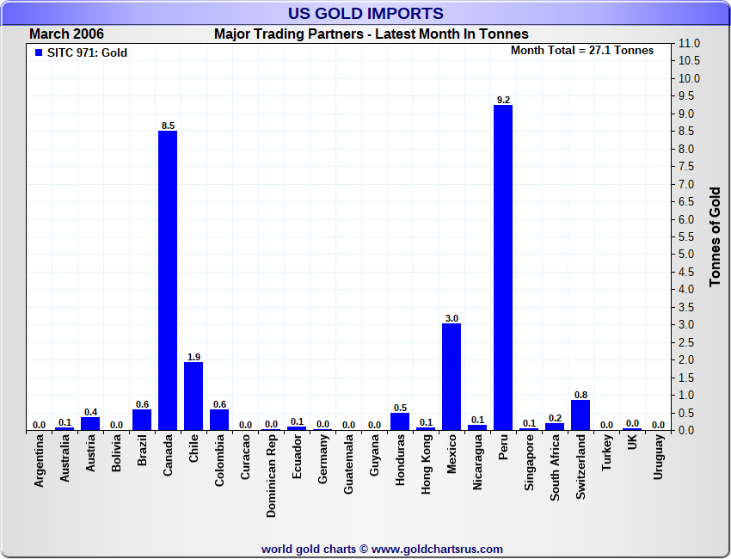Click the 0.5 value label above Honduras
The width and height of the screenshot is (731, 559).
(401, 408)
